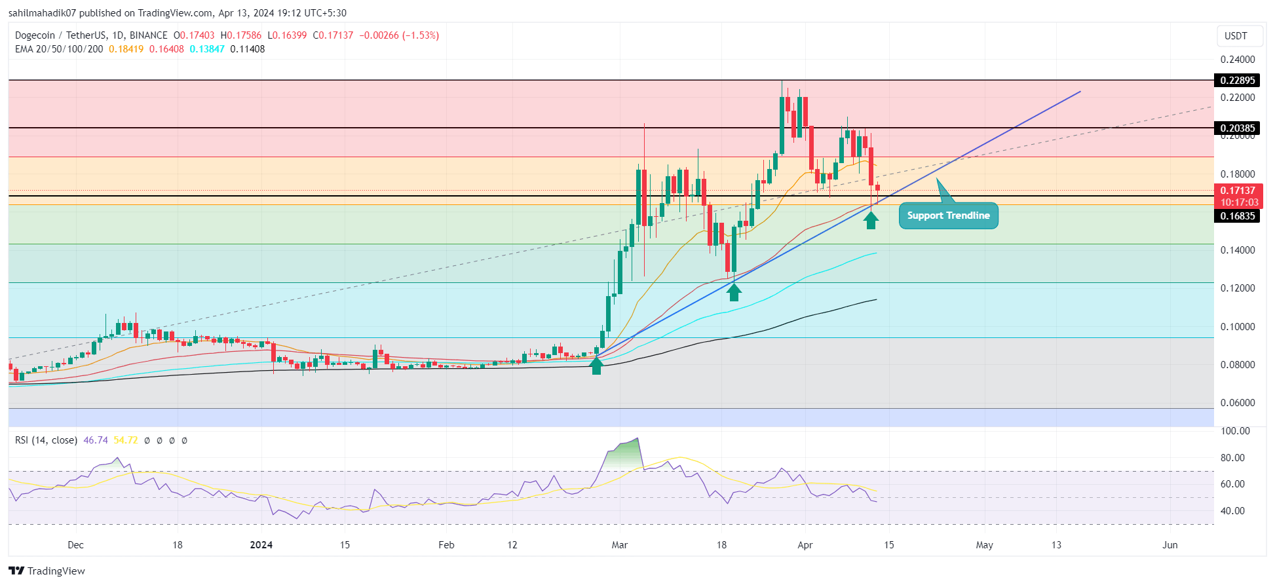The width and height of the screenshot is (1275, 585).
Task: Click the 2024 date axis label
Action: coord(261,545)
